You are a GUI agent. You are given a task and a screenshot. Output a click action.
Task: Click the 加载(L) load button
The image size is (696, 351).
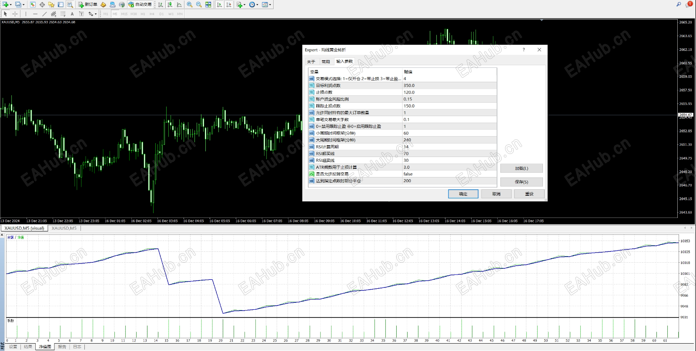click(522, 168)
